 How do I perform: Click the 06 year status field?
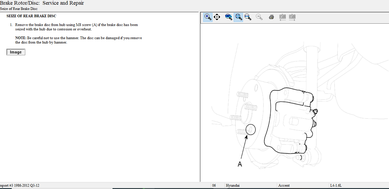[x=214, y=185]
